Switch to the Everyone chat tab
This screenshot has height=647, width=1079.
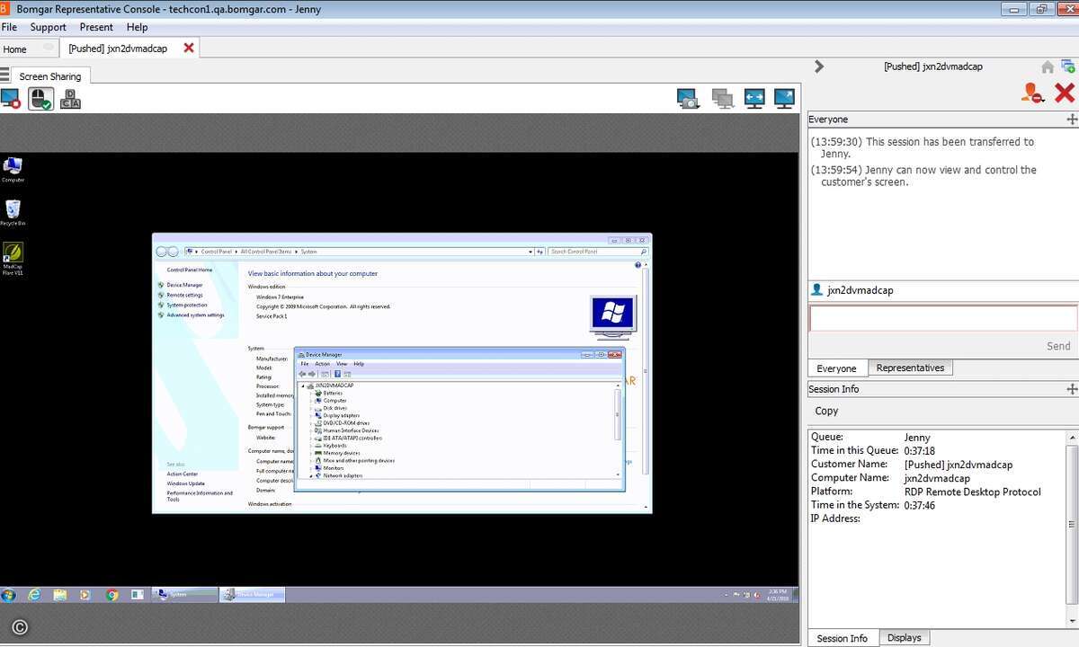click(x=836, y=368)
